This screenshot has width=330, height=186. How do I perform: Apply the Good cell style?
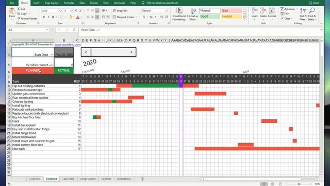pyautogui.click(x=210, y=17)
